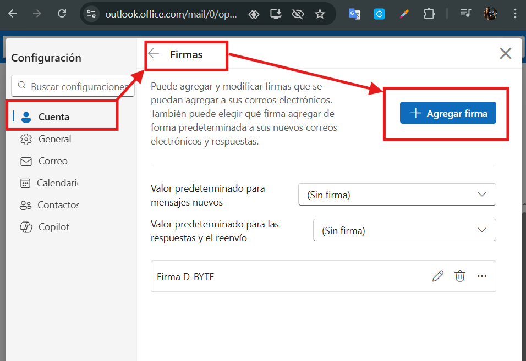Open the Contactos settings category
The width and height of the screenshot is (526, 361).
(50, 205)
